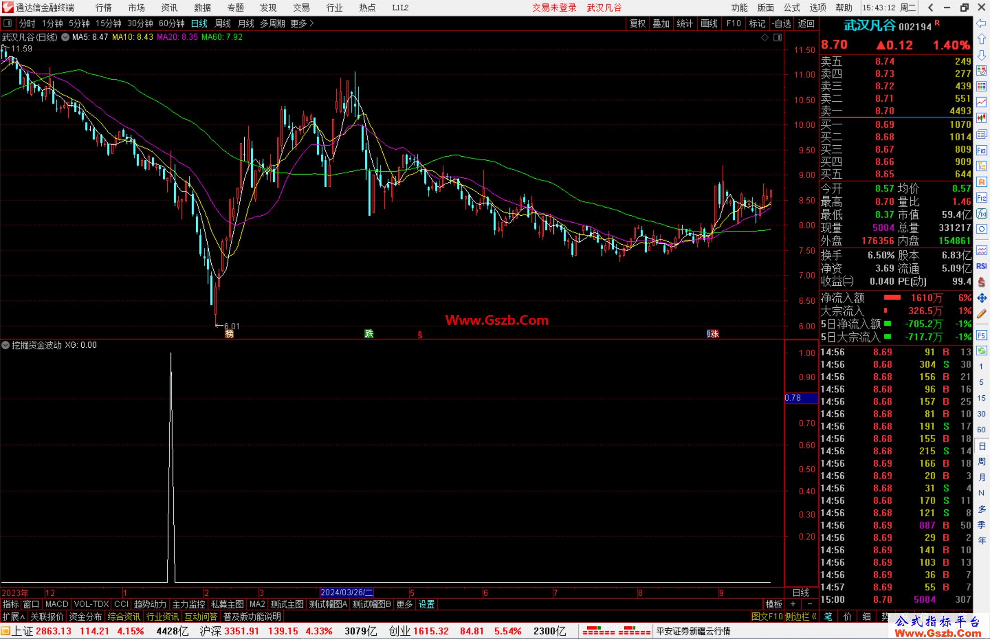The height and width of the screenshot is (639, 990).
Task: Open the 图文F10 button
Action: pyautogui.click(x=767, y=617)
